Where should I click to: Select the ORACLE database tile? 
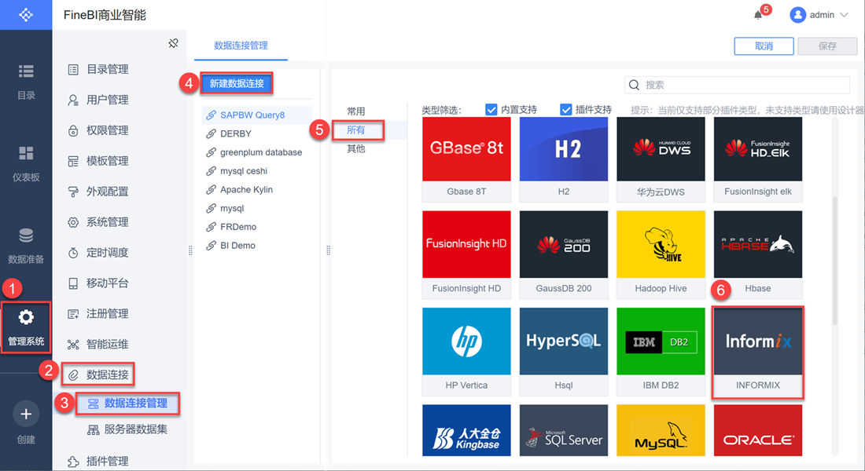(x=758, y=430)
